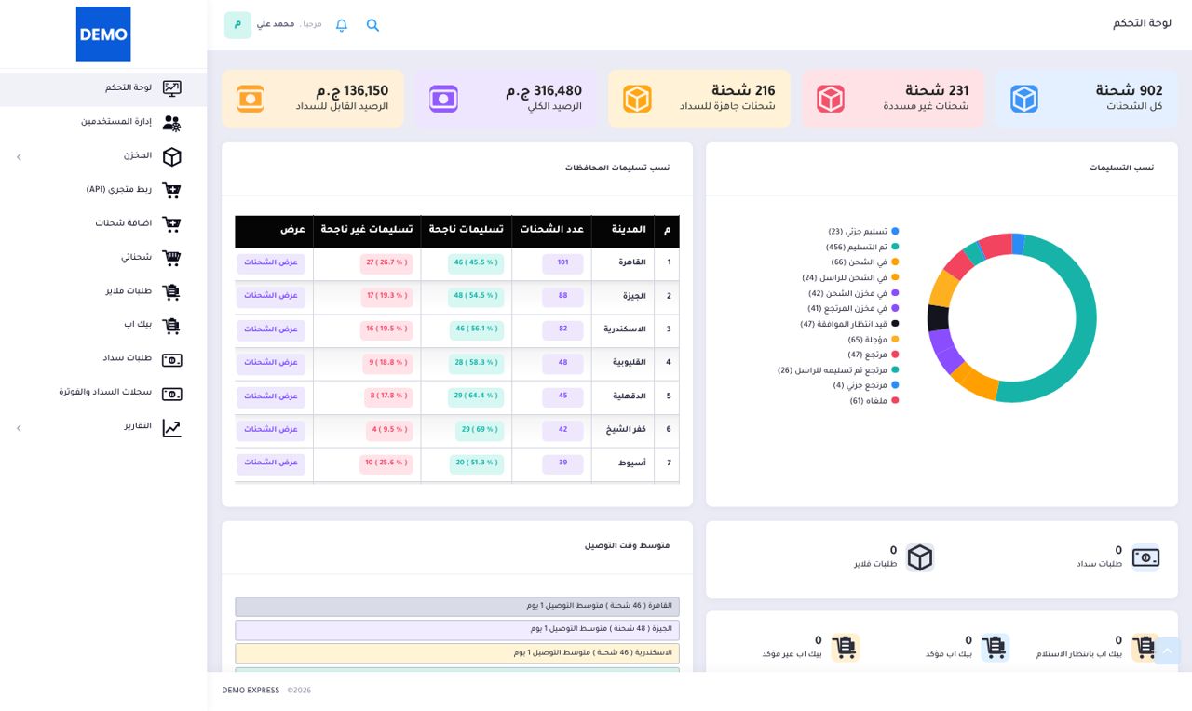Image resolution: width=1192 pixels, height=711 pixels.
Task: Toggle the ملغاه (61) legend entry
Action: (x=874, y=401)
